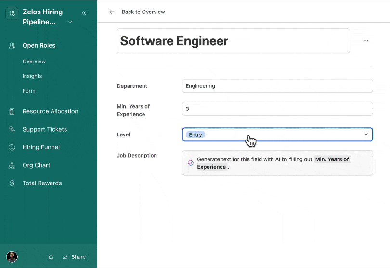
Task: Click the Open Roles people icon
Action: click(12, 46)
